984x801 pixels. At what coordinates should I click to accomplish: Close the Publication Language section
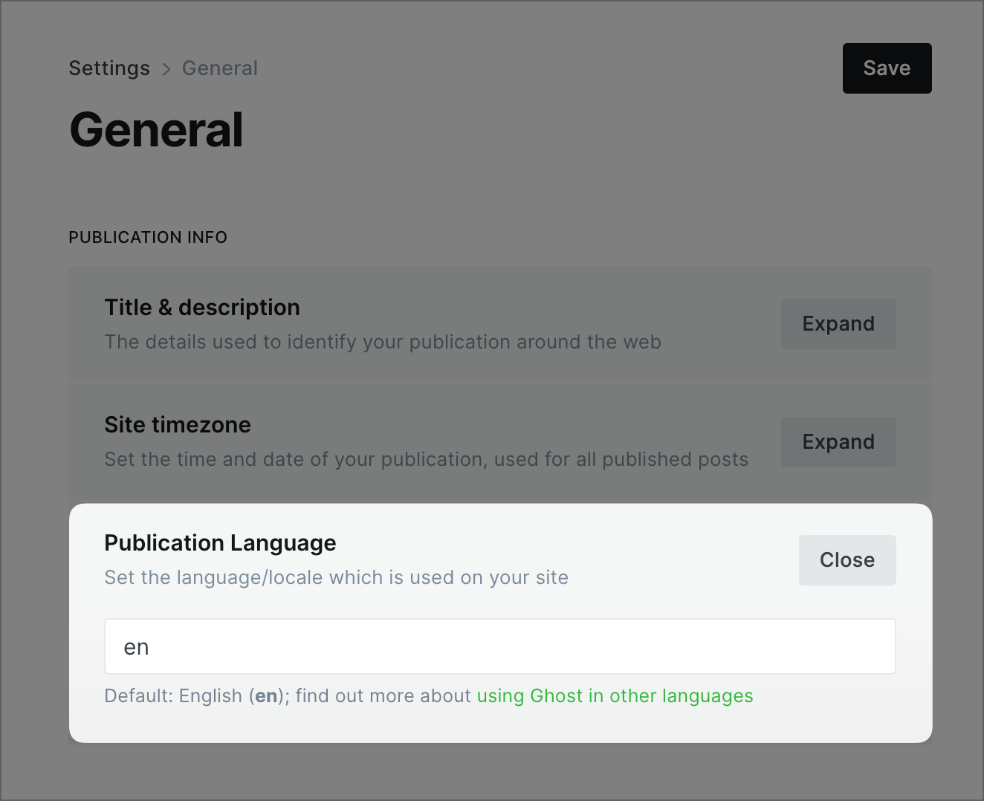click(x=847, y=560)
